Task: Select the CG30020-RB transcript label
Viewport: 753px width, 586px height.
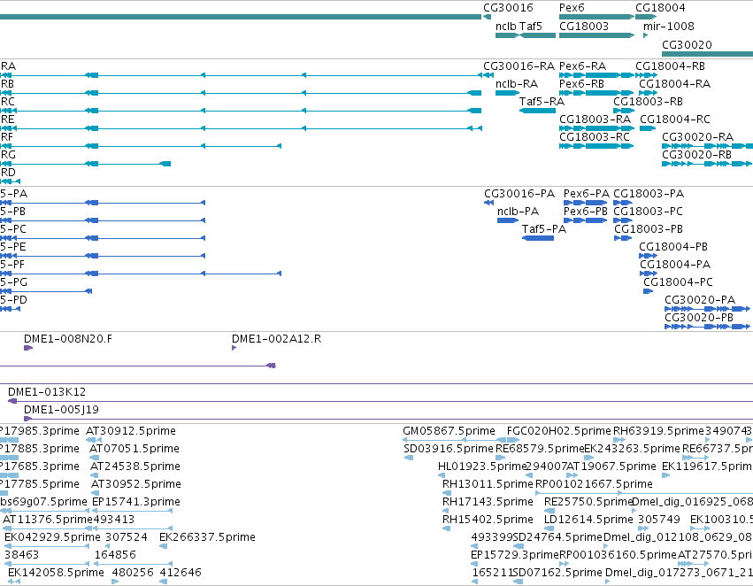Action: (697, 155)
